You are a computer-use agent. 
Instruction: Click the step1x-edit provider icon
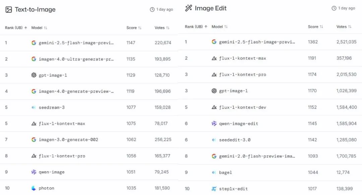(214, 188)
